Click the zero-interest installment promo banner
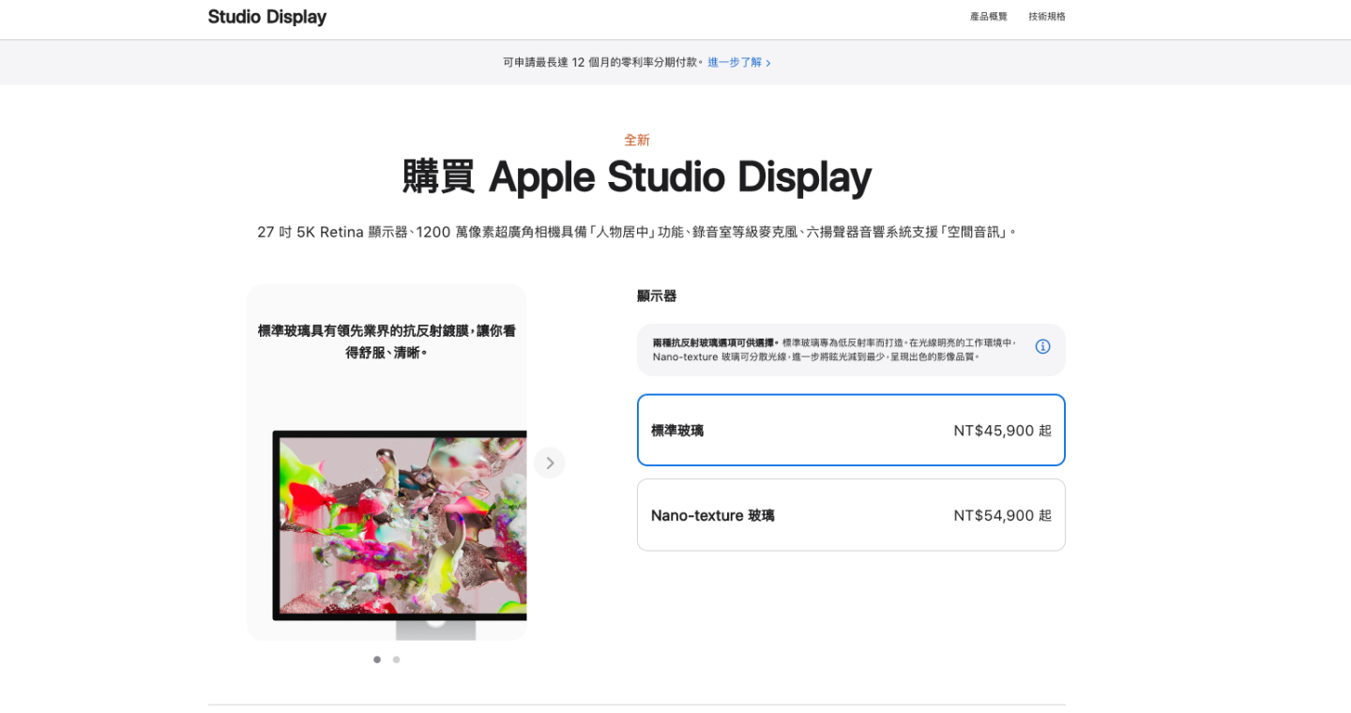The height and width of the screenshot is (713, 1351). pos(637,62)
